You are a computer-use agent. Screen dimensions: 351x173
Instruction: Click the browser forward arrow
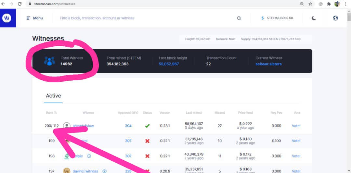pyautogui.click(x=11, y=4)
